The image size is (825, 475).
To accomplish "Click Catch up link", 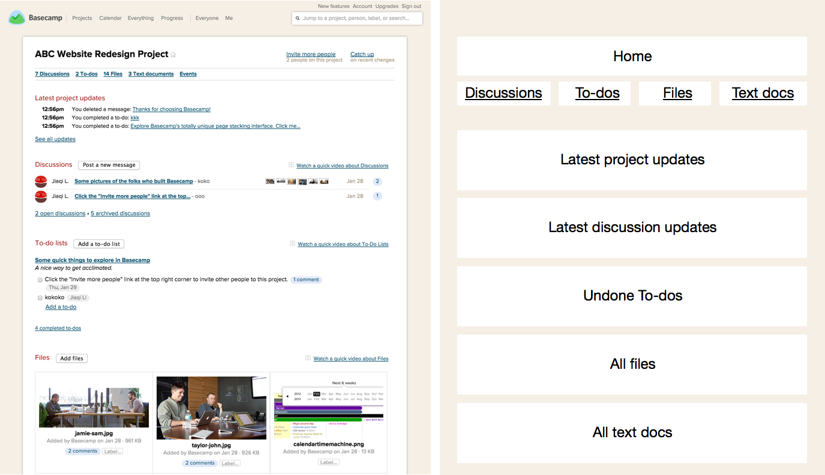I will pos(362,54).
